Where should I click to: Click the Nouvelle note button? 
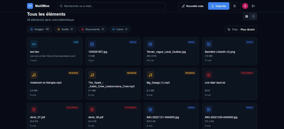point(192,6)
